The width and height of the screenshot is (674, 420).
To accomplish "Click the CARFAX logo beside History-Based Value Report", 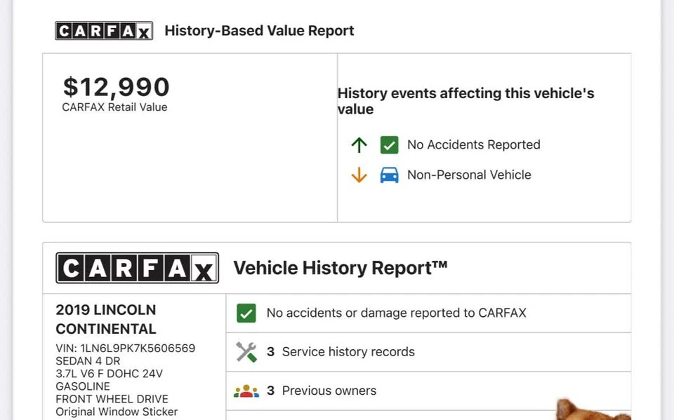I will pos(104,31).
